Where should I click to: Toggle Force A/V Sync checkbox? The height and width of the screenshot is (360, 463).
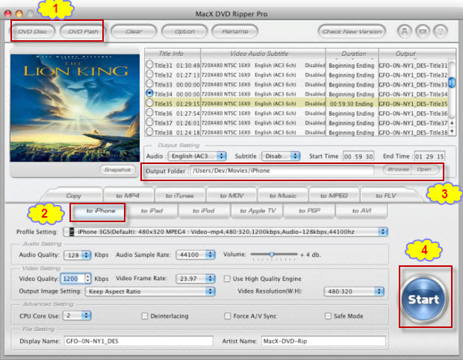click(x=227, y=316)
